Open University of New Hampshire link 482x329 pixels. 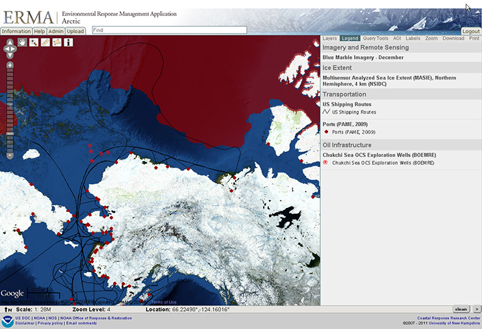pyautogui.click(x=455, y=323)
